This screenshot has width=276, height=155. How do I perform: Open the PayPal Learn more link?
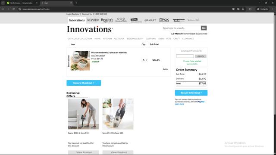(x=179, y=104)
